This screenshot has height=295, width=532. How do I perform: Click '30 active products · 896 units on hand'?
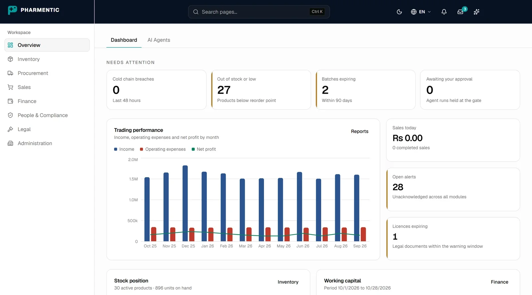153,288
